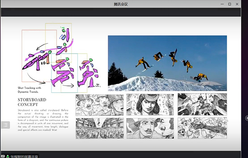The height and width of the screenshot is (158, 248).
Task: Maximize the Tencent Meeting window
Action: 230,4
